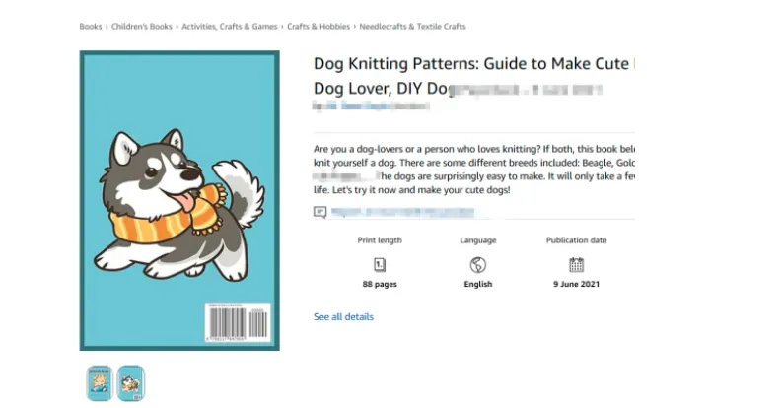Click the print length page icon
Image resolution: width=781 pixels, height=408 pixels.
tap(380, 264)
